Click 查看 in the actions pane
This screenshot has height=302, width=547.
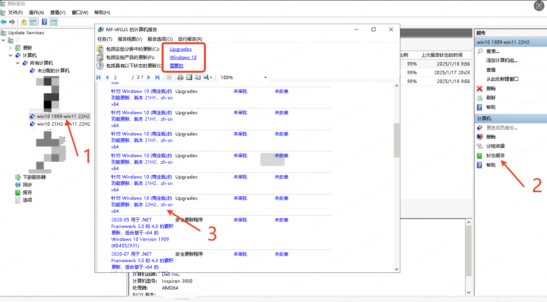click(x=491, y=70)
